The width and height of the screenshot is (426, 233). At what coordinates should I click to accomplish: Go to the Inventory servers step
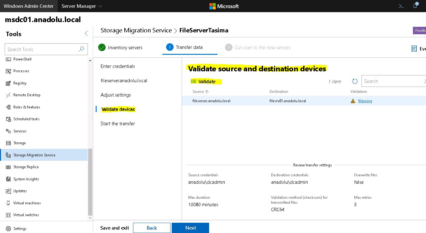click(x=120, y=47)
